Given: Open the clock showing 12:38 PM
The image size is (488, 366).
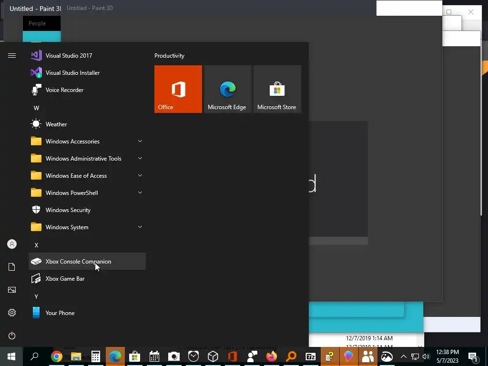Looking at the screenshot, I should click(x=447, y=356).
